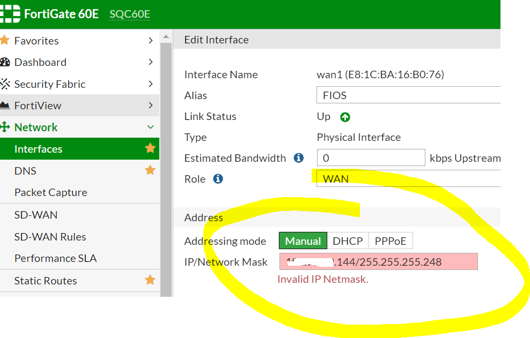Image resolution: width=530 pixels, height=338 pixels.
Task: Click the Dashboard gauge icon
Action: pos(5,62)
